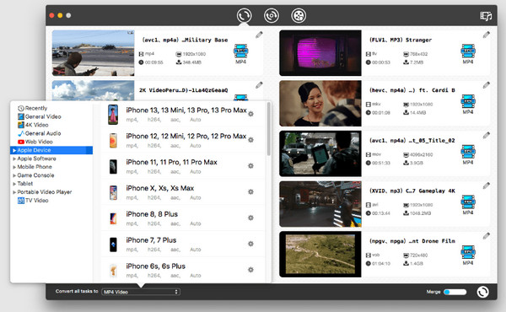Select the General Audio category

click(39, 133)
